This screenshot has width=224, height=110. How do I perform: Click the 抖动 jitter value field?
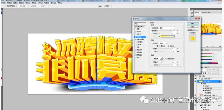tap(174, 65)
